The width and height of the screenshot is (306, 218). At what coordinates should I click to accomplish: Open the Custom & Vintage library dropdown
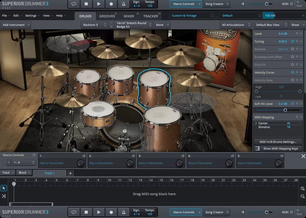(192, 16)
